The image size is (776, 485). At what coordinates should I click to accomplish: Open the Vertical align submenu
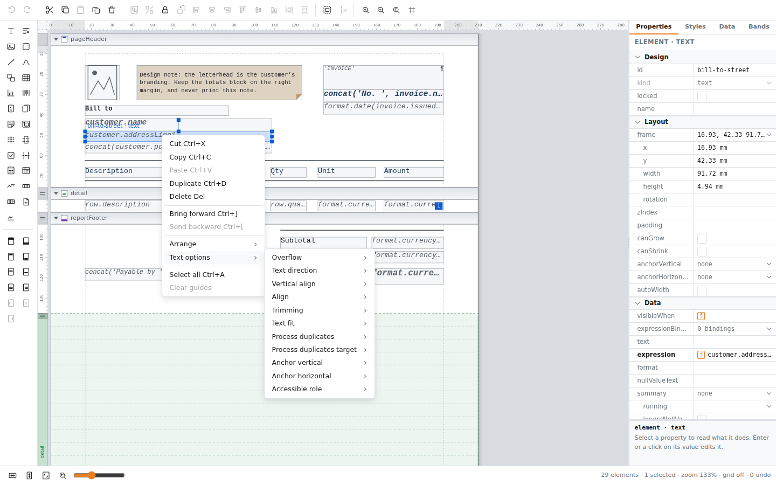point(320,284)
